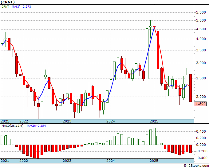Click the latest red candlestick near 1.890
Screen dimensions: 209x168
(191, 88)
